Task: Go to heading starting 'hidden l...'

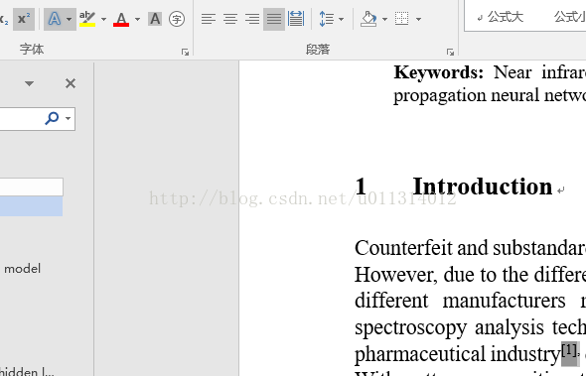Action: pos(27,371)
